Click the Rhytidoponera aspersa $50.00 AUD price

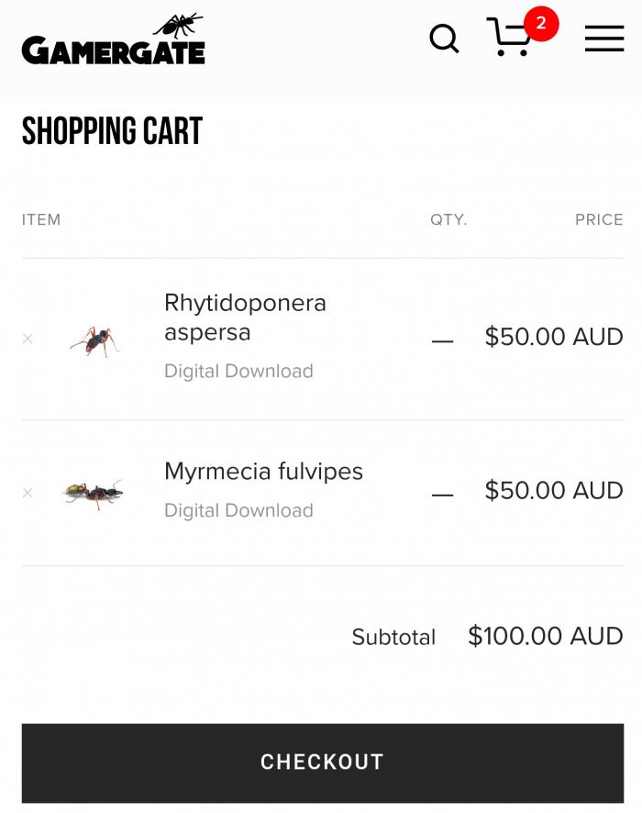(553, 337)
